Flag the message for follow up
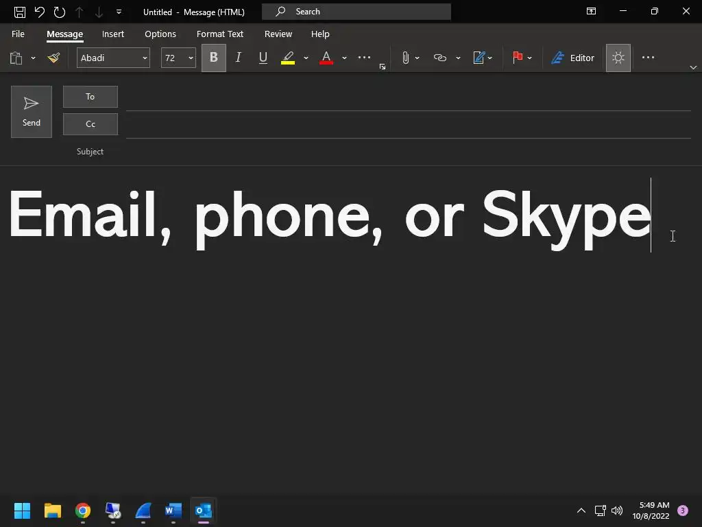 coord(518,58)
